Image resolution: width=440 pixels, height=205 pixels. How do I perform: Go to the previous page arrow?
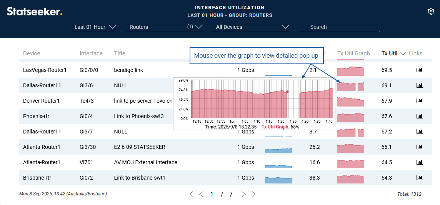pyautogui.click(x=201, y=194)
